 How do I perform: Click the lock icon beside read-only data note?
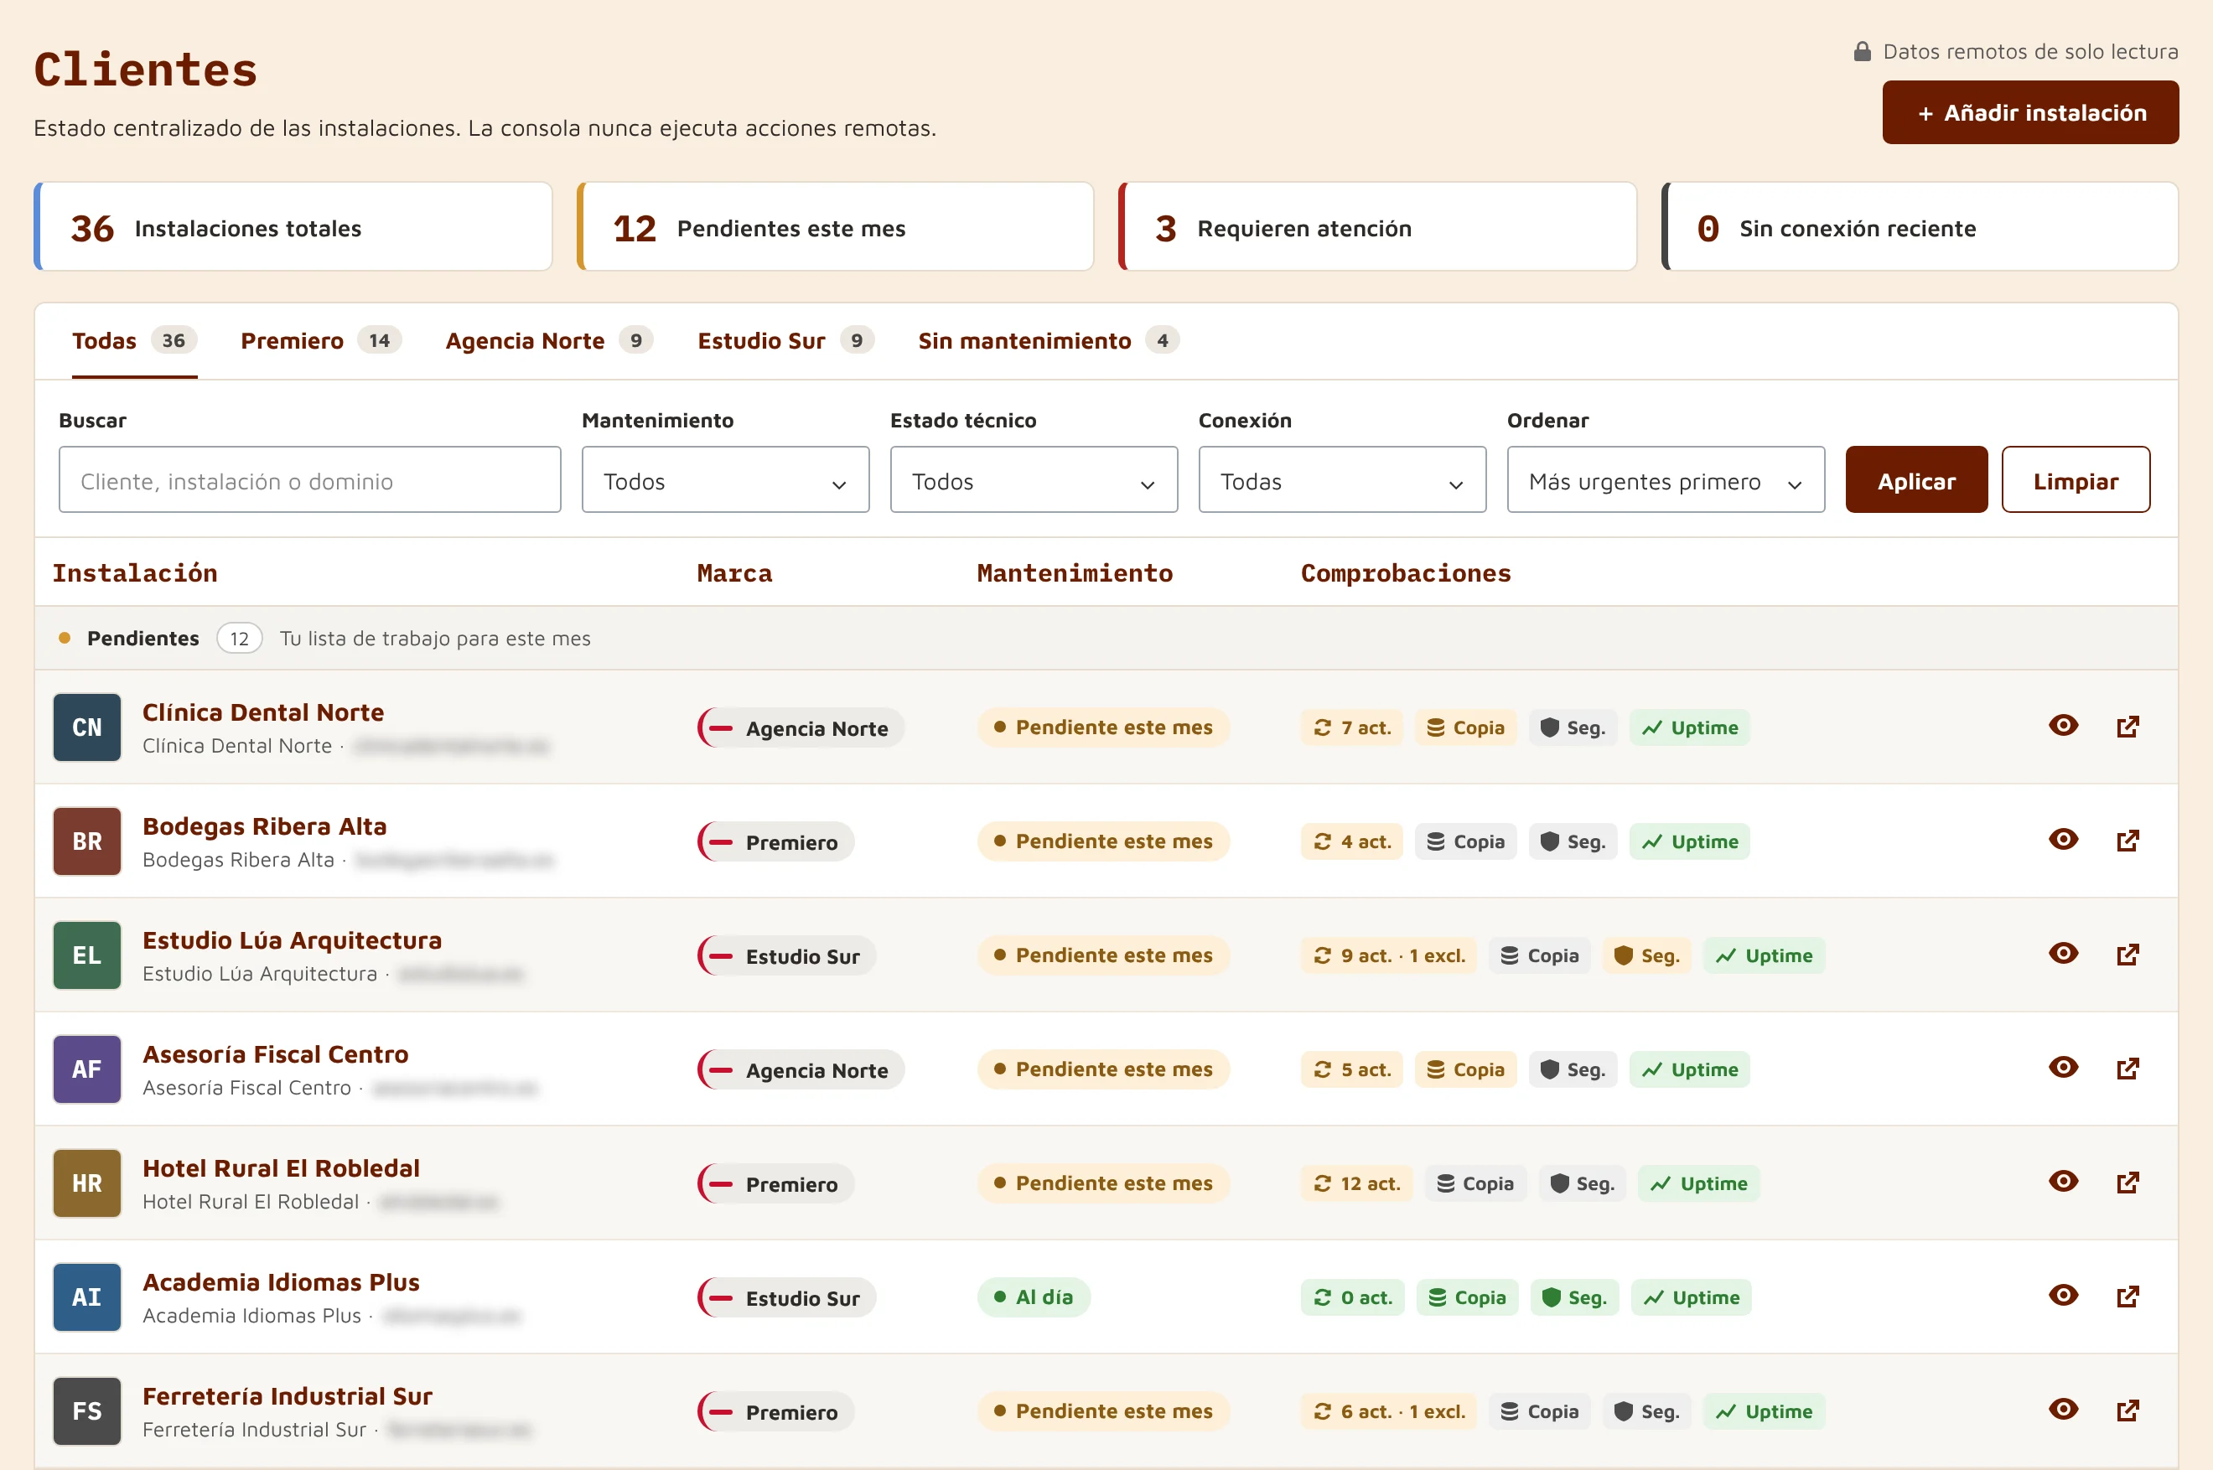tap(1863, 52)
